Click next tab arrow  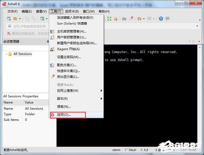(193, 41)
